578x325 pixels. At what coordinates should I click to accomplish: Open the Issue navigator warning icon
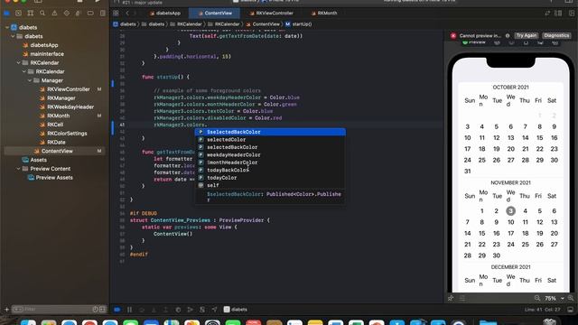(54, 14)
